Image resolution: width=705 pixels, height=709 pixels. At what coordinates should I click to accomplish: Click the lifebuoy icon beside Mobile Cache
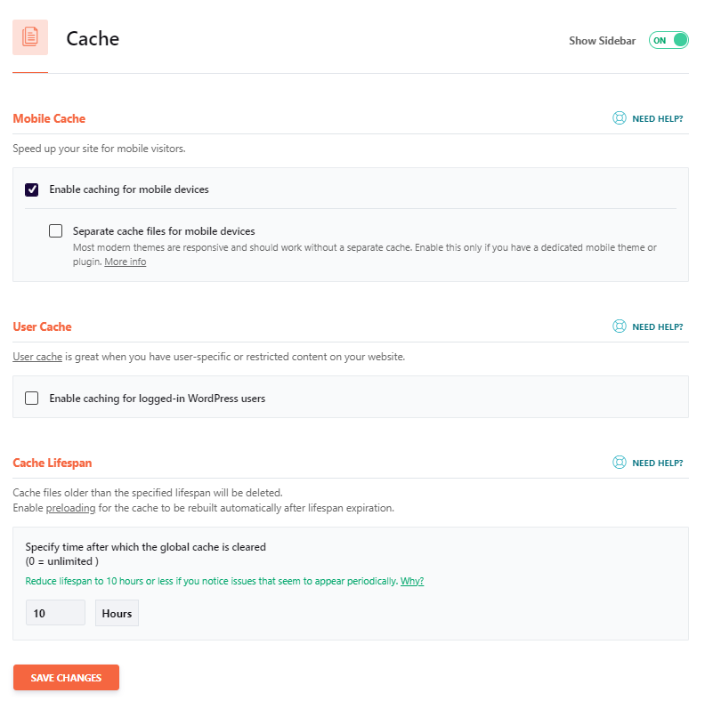point(619,118)
